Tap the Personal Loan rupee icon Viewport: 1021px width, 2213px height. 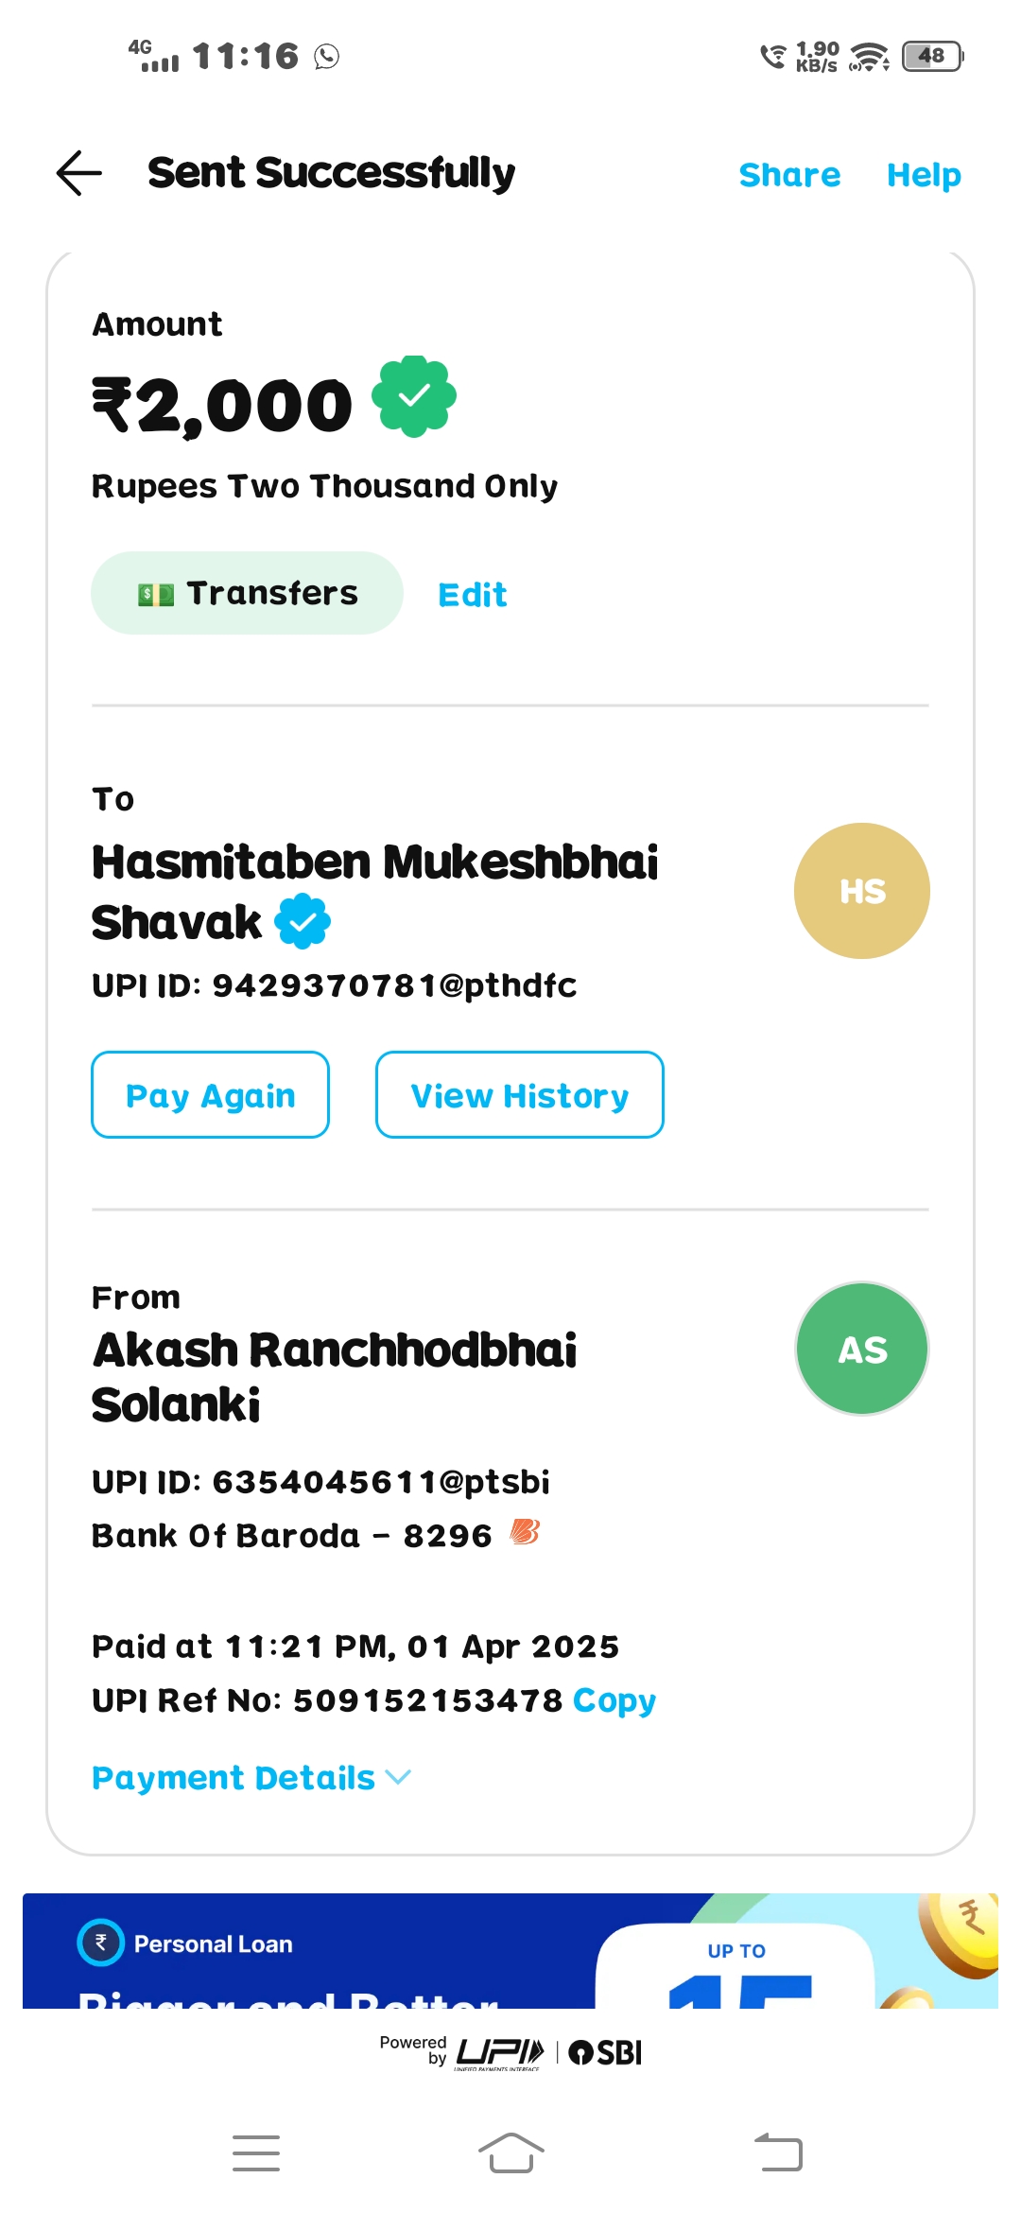tap(101, 1943)
